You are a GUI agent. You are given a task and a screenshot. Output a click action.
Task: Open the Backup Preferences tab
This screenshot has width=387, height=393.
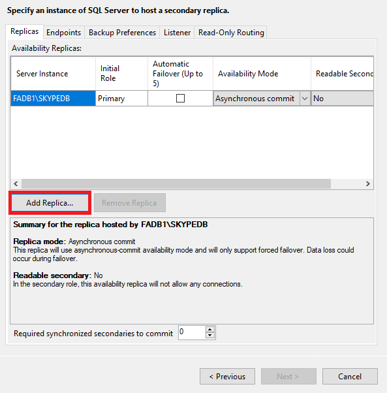point(122,33)
